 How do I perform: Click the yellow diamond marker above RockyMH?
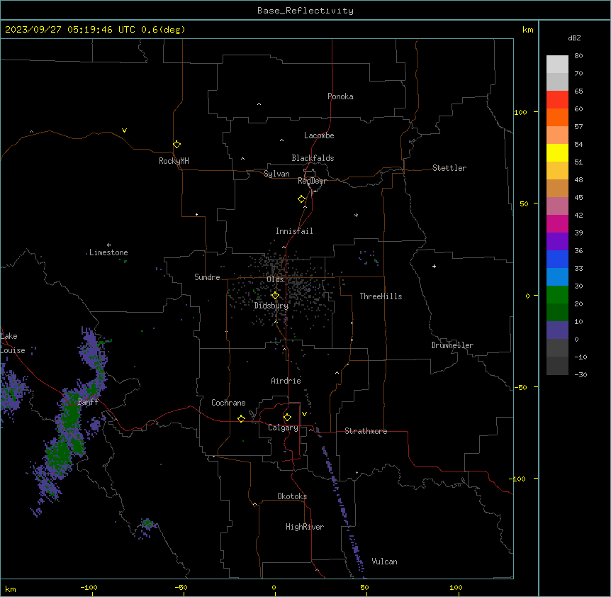(x=177, y=145)
